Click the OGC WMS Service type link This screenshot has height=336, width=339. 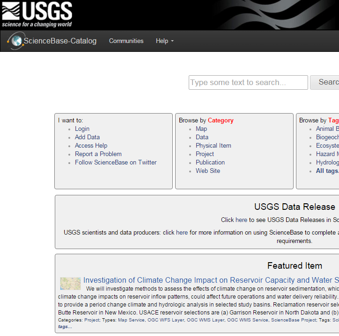click(248, 320)
